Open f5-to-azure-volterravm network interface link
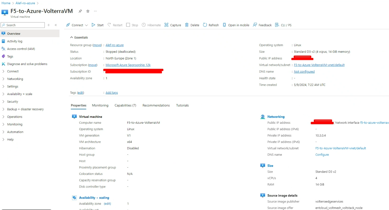The width and height of the screenshot is (389, 210). (x=374, y=123)
